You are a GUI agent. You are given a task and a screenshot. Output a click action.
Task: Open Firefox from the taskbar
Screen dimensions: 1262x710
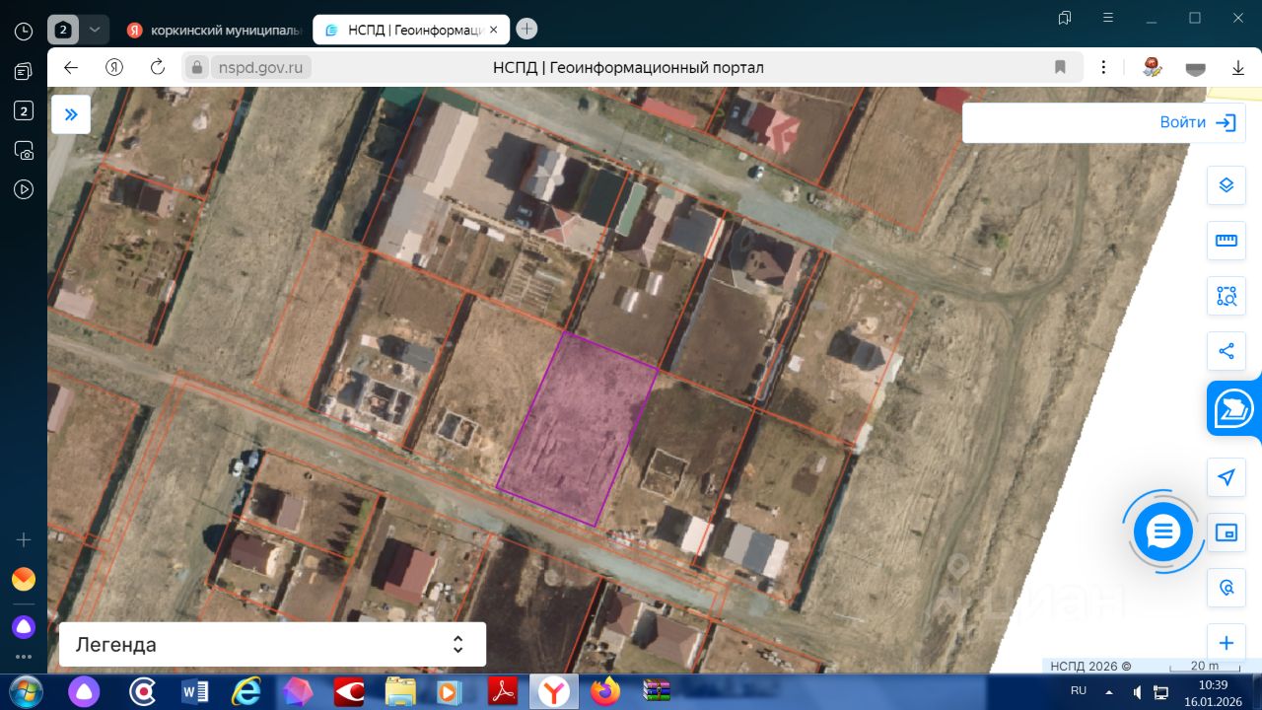point(605,691)
